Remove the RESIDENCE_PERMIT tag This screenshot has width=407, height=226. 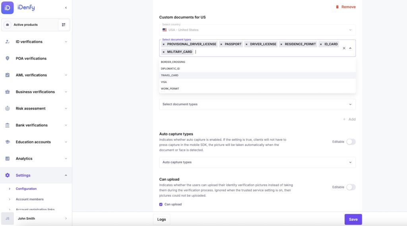[281, 44]
